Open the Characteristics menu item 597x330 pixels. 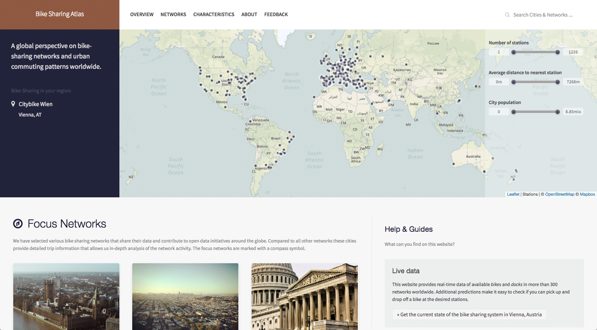[x=214, y=15]
